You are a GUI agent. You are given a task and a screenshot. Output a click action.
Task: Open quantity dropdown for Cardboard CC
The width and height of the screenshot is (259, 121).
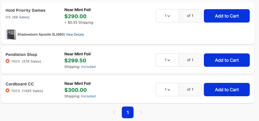167,90
